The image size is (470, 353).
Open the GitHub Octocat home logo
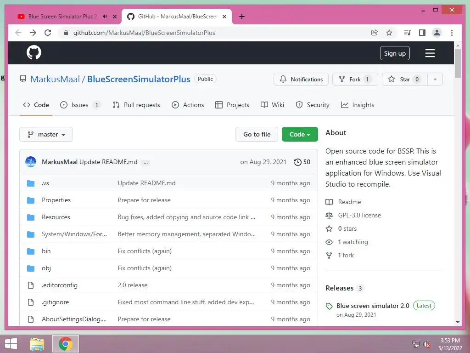click(34, 53)
